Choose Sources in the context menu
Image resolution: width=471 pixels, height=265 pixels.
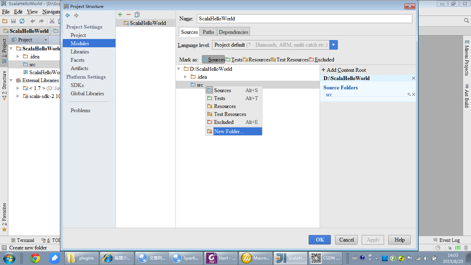click(x=234, y=90)
